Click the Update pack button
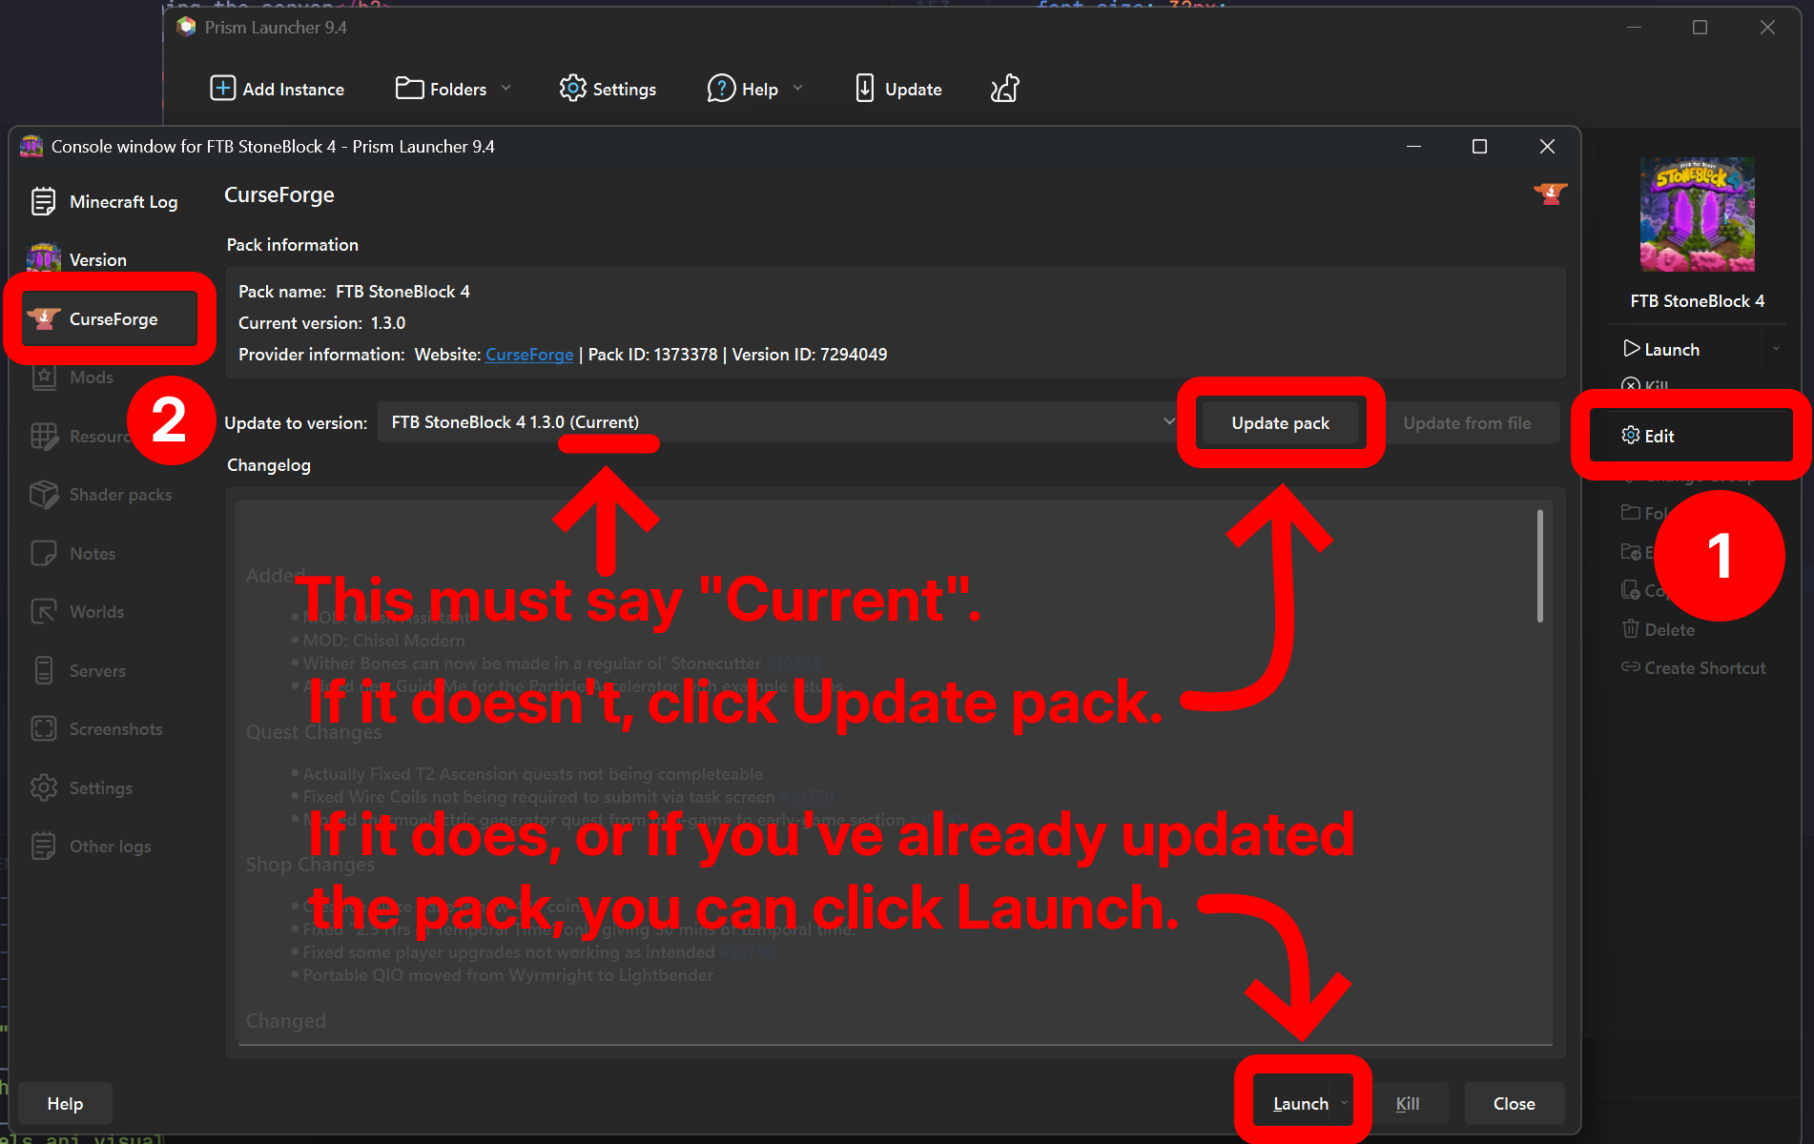Viewport: 1814px width, 1144px height. coord(1280,423)
